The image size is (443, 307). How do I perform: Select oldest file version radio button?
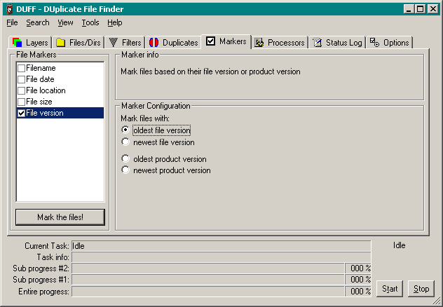pyautogui.click(x=125, y=130)
